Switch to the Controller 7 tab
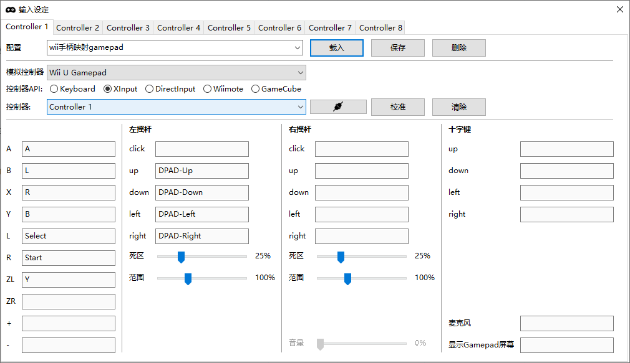Image resolution: width=630 pixels, height=363 pixels. point(330,27)
